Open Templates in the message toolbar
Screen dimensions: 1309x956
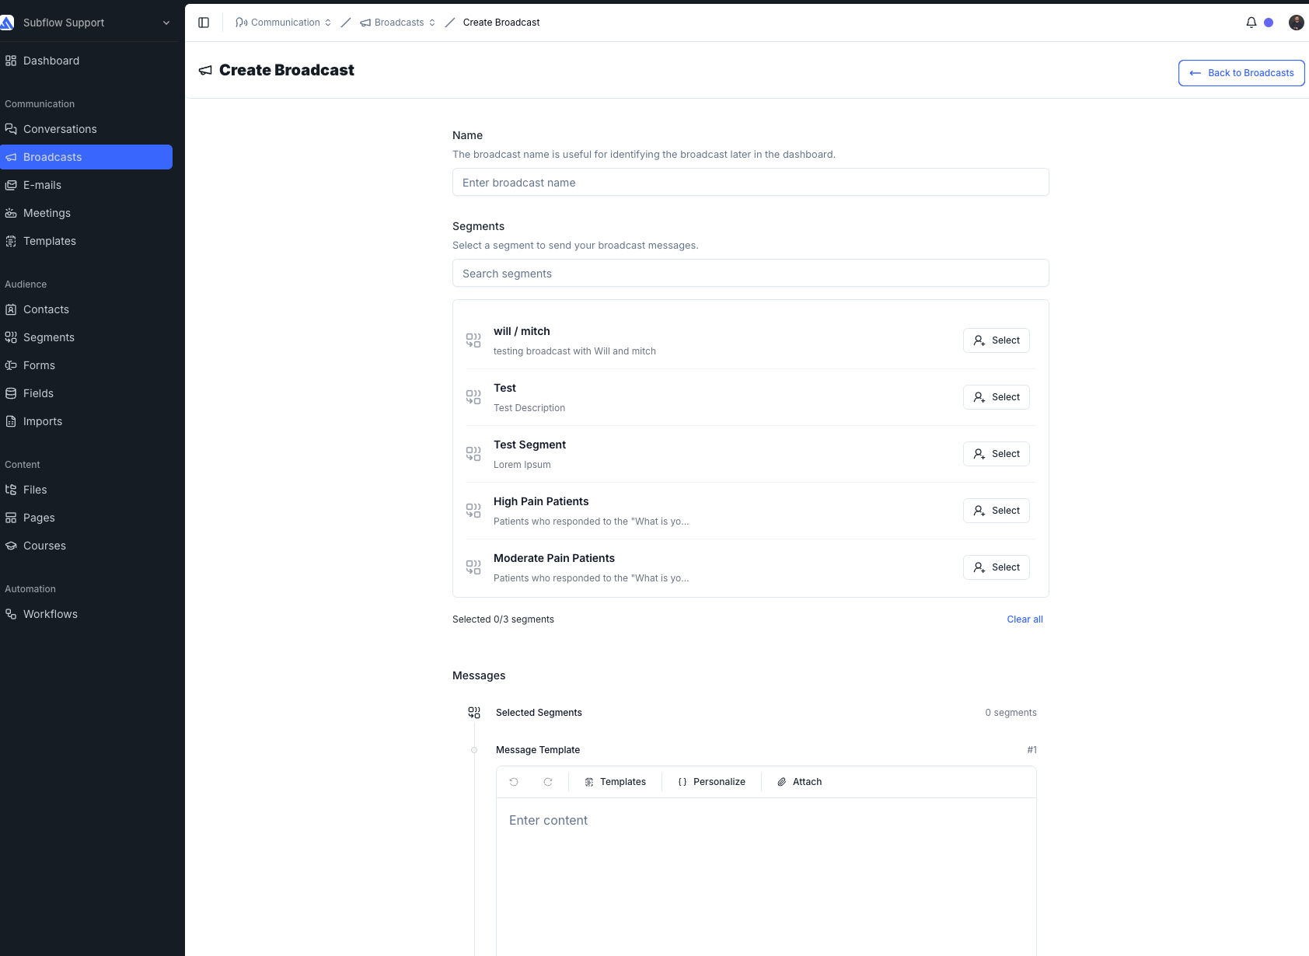615,782
